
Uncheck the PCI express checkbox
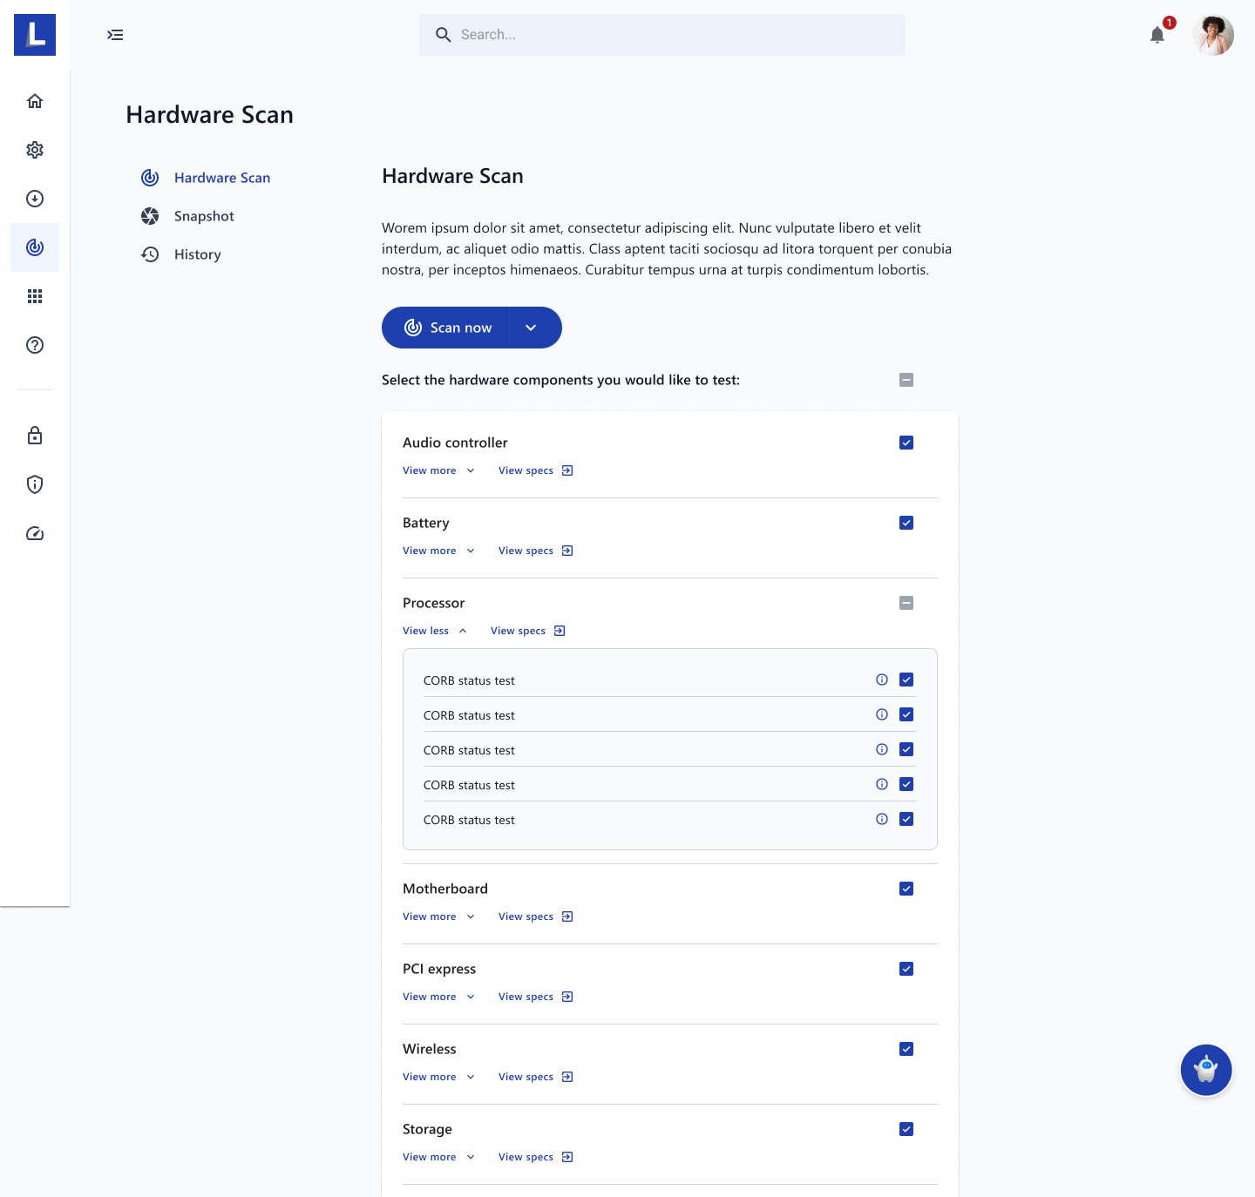coord(906,969)
